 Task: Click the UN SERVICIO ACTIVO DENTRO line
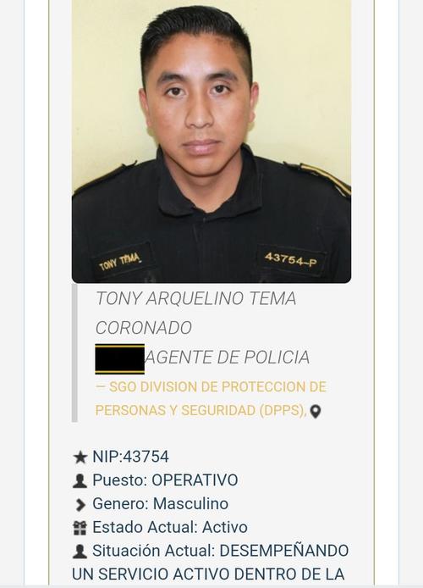coord(208,574)
